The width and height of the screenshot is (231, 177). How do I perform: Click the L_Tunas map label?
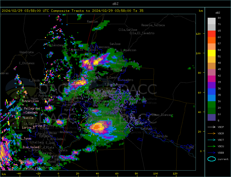pyautogui.click(x=26, y=138)
